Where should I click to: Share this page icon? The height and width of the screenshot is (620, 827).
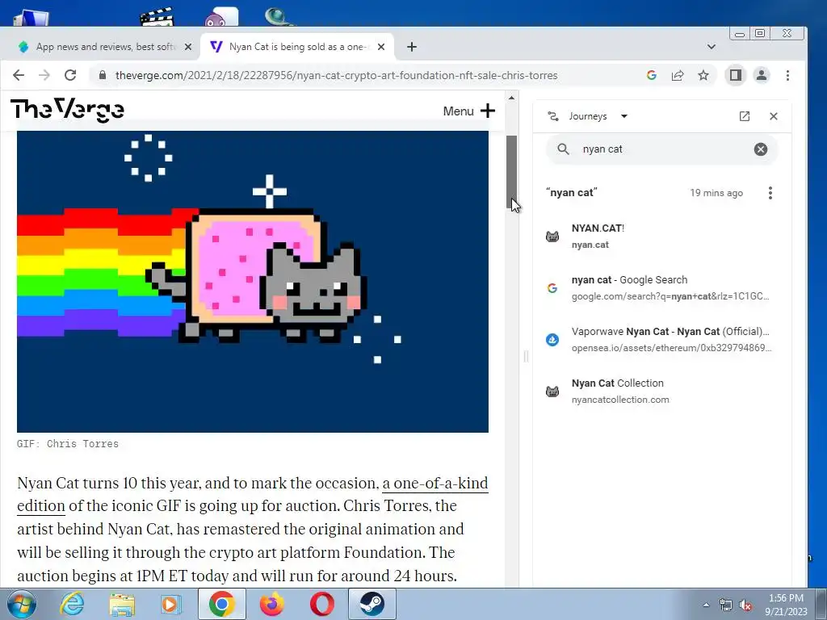click(x=678, y=75)
